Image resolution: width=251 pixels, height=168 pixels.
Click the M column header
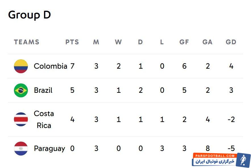(x=96, y=42)
